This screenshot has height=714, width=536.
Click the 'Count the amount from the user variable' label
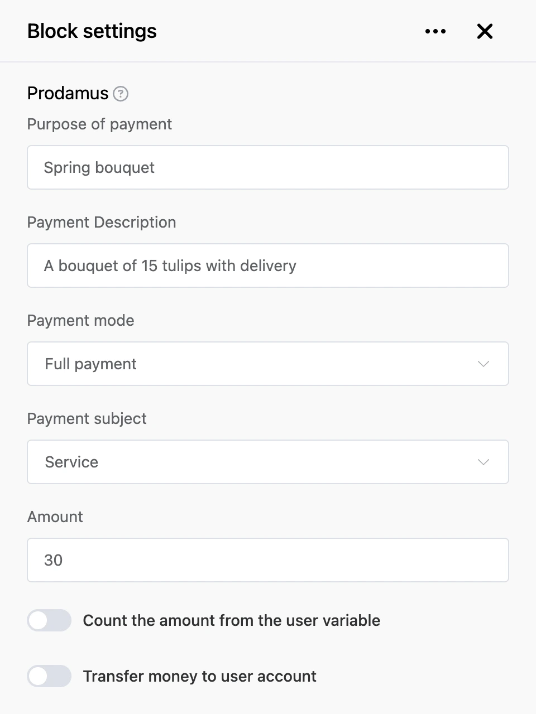point(232,620)
